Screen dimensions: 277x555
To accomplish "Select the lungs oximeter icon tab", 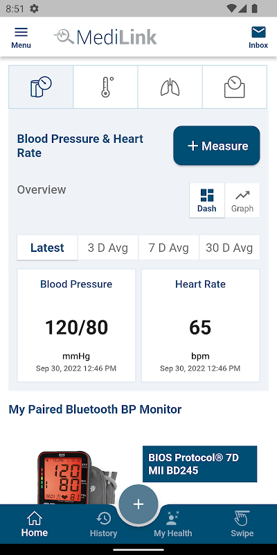I will point(170,87).
